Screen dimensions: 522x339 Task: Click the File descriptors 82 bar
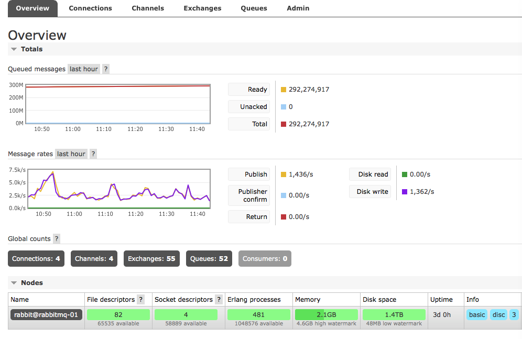tap(118, 315)
